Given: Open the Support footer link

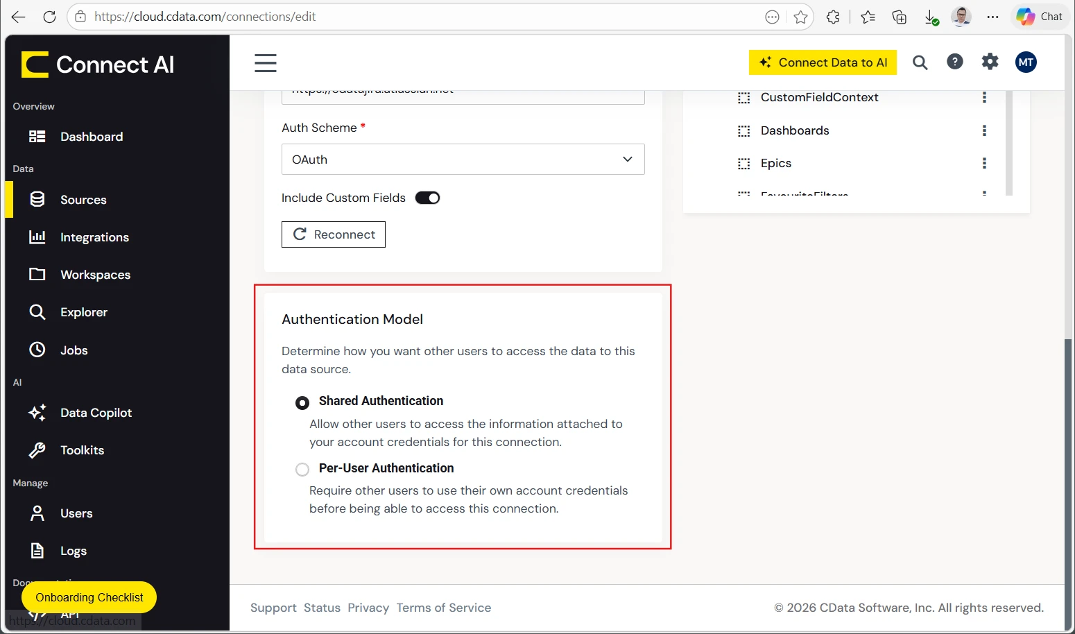Looking at the screenshot, I should [273, 608].
